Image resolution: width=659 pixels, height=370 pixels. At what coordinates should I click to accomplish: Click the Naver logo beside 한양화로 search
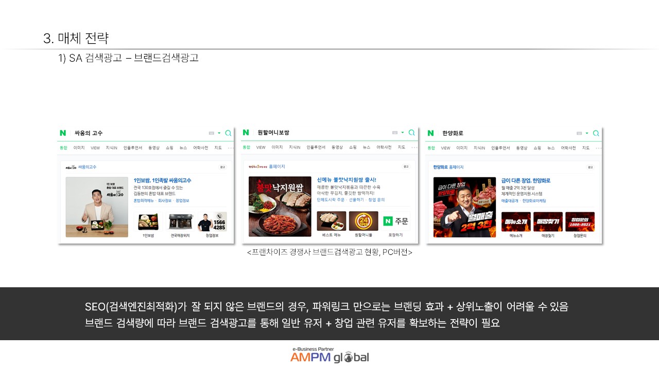click(x=430, y=133)
